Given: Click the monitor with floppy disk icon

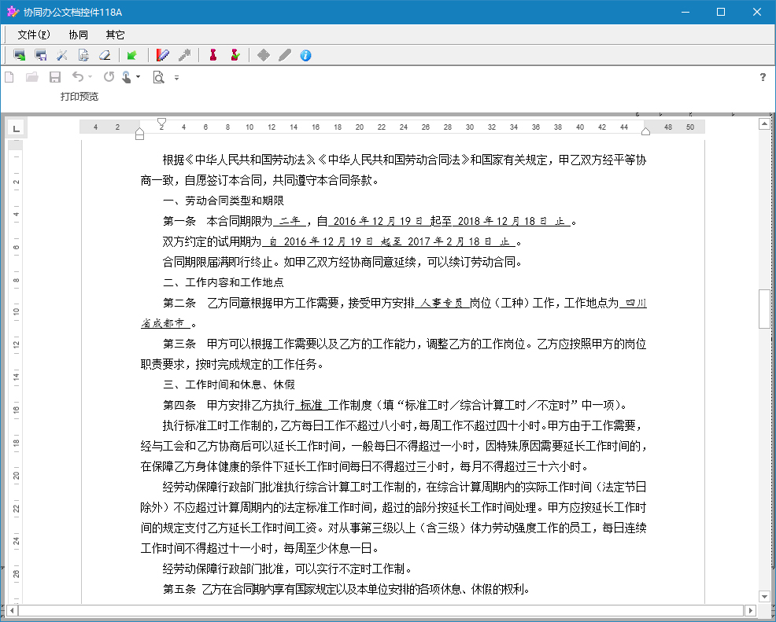Looking at the screenshot, I should [41, 55].
